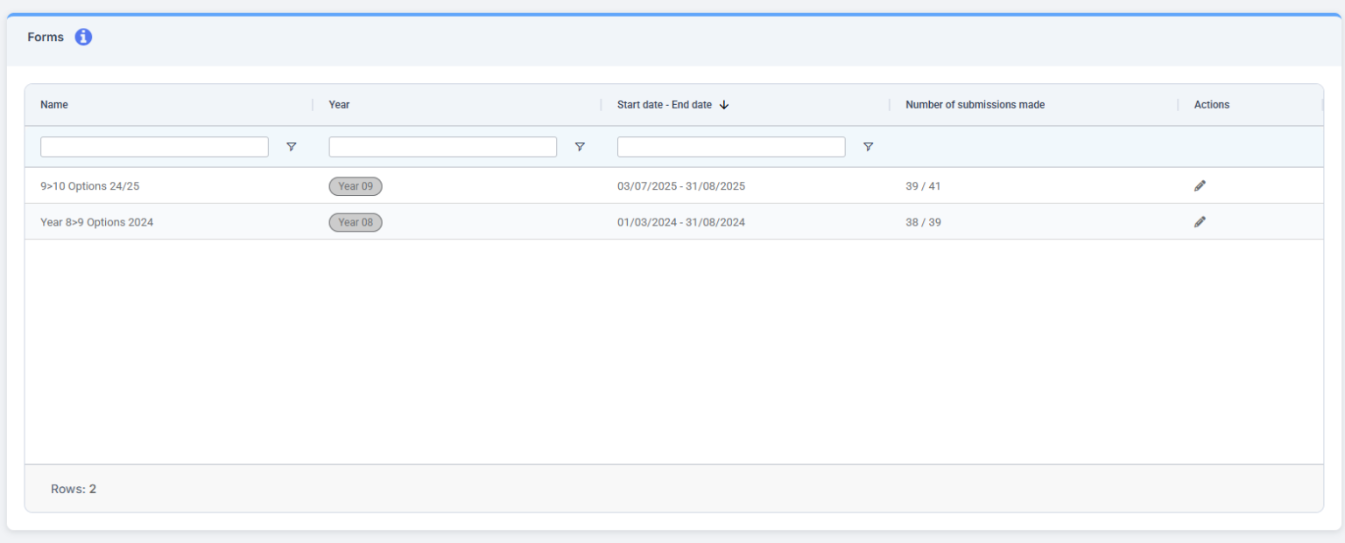Click the info icon next to Forms
Screen dimensions: 1345x543
click(83, 37)
